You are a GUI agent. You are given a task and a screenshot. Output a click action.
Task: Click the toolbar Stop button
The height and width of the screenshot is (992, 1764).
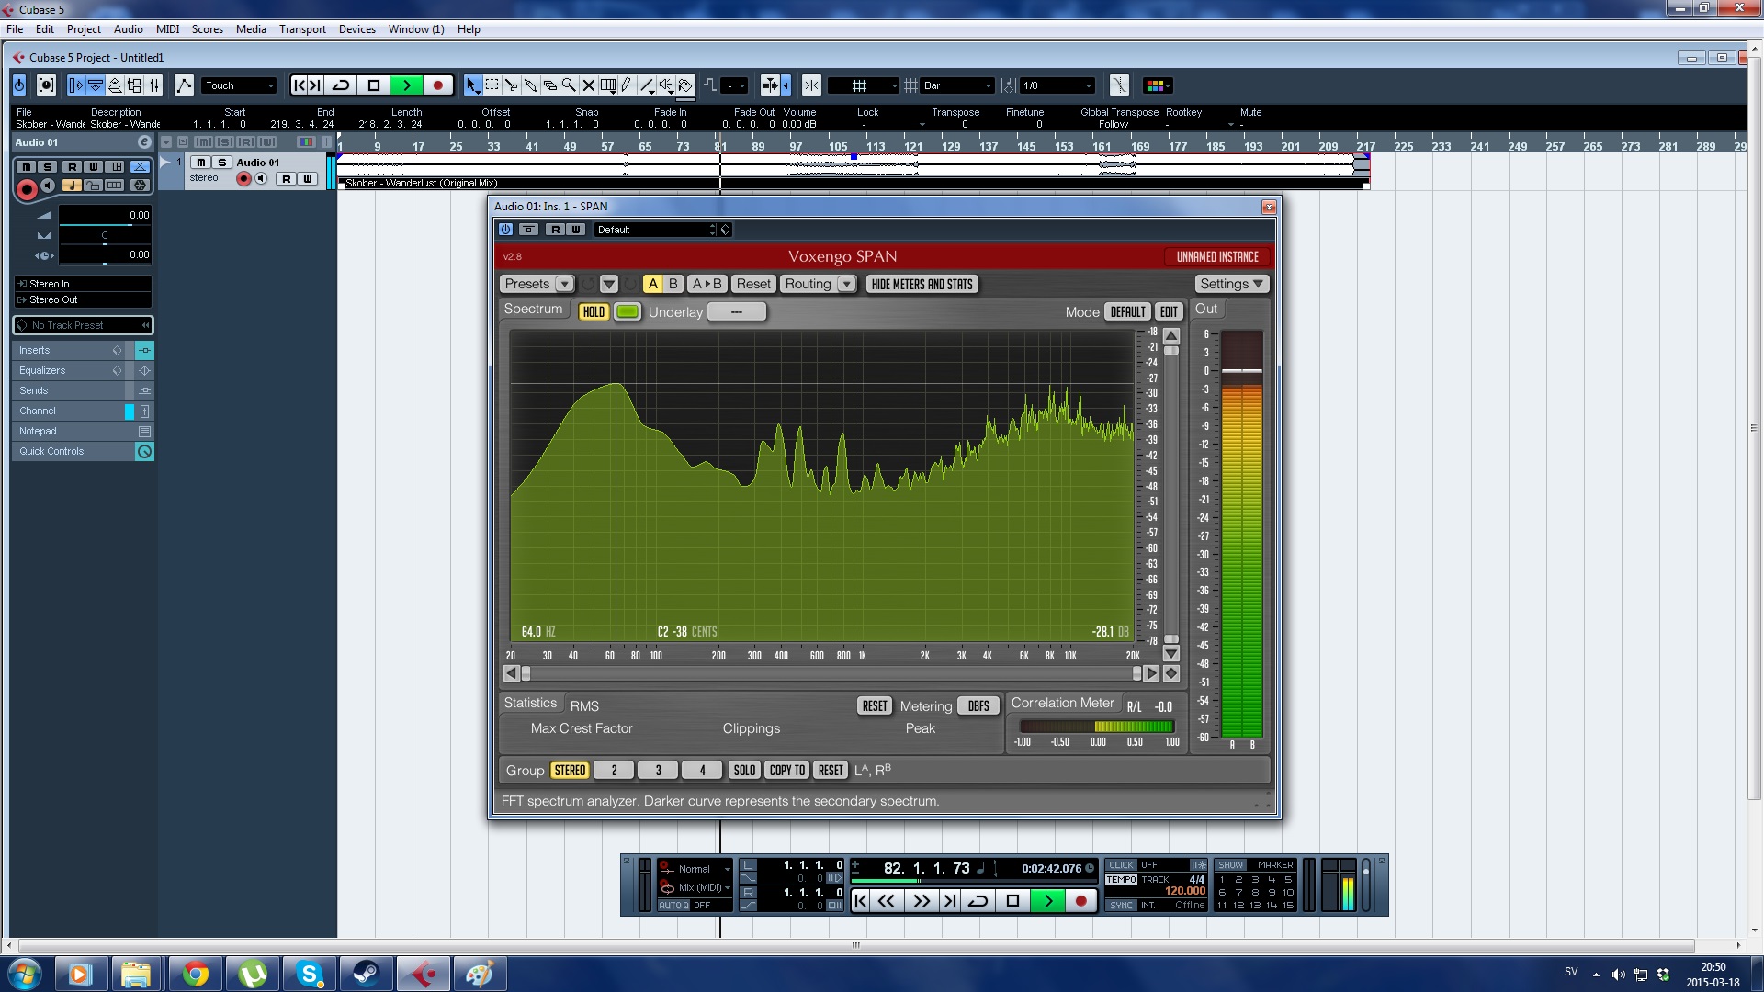coord(374,85)
